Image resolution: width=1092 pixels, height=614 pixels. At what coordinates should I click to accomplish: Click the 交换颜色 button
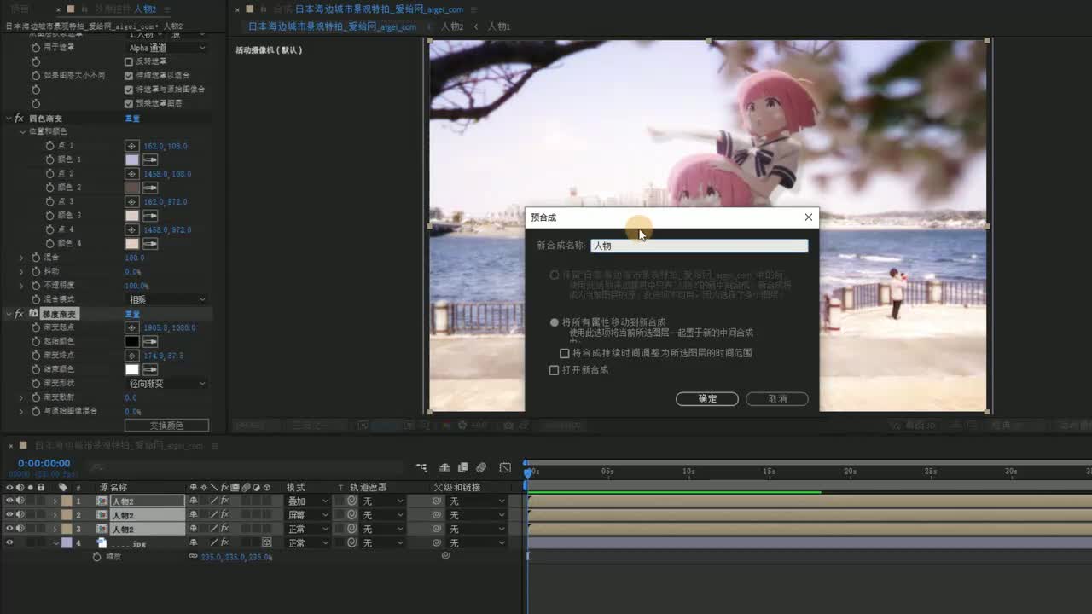point(166,426)
